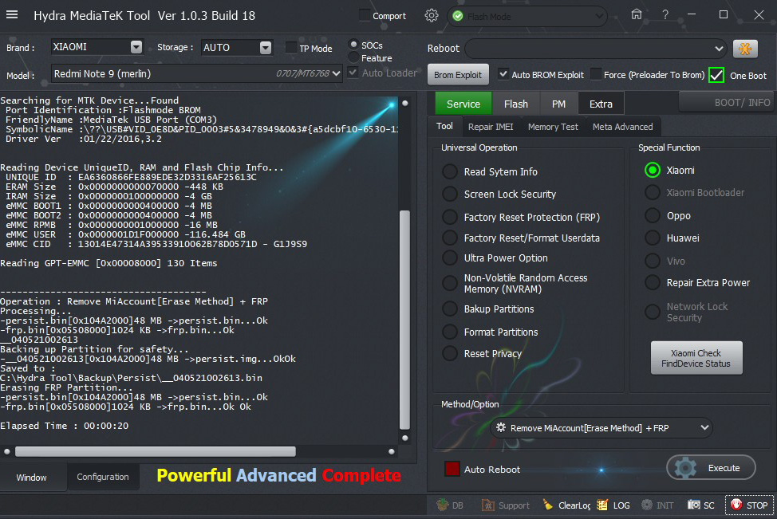Click the home icon in title bar
This screenshot has height=519, width=777.
[x=636, y=15]
